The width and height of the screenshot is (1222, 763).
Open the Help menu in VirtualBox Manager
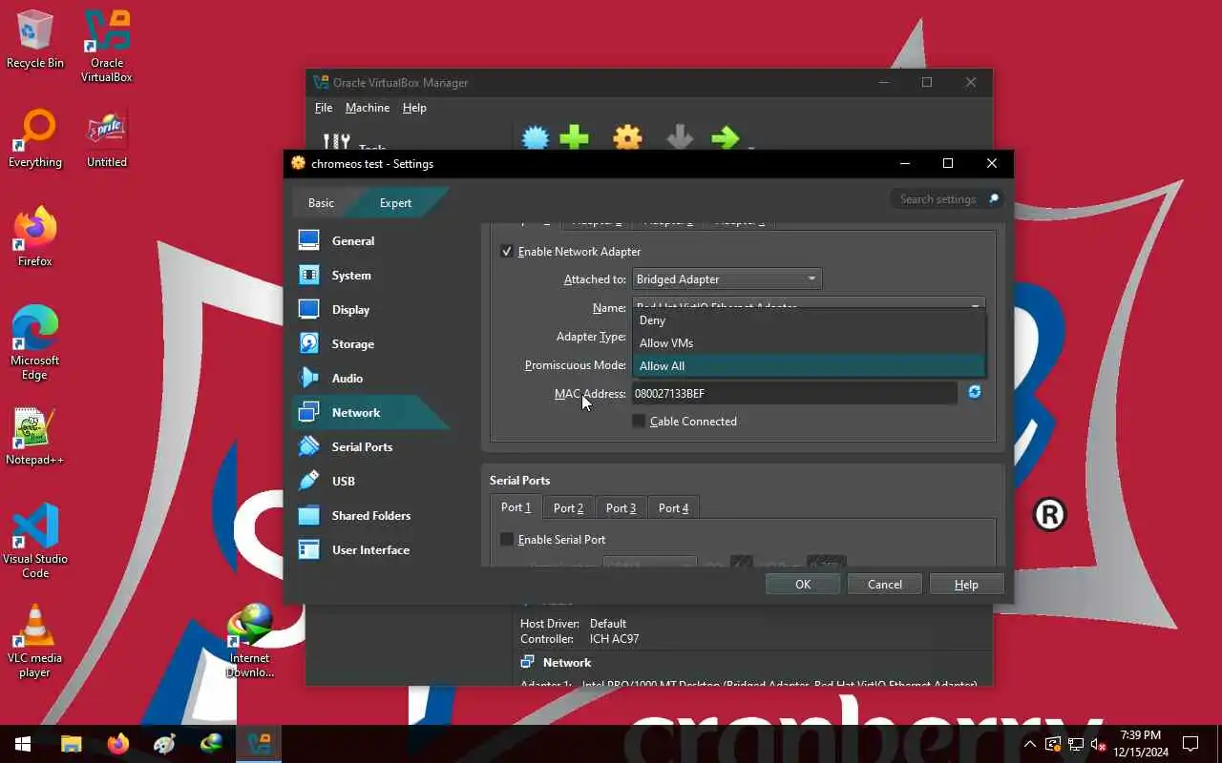(414, 108)
